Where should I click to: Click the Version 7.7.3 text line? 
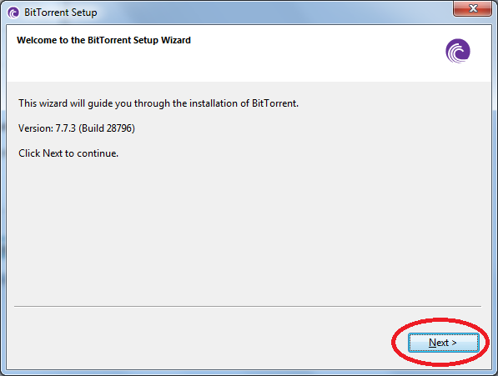[x=77, y=128]
